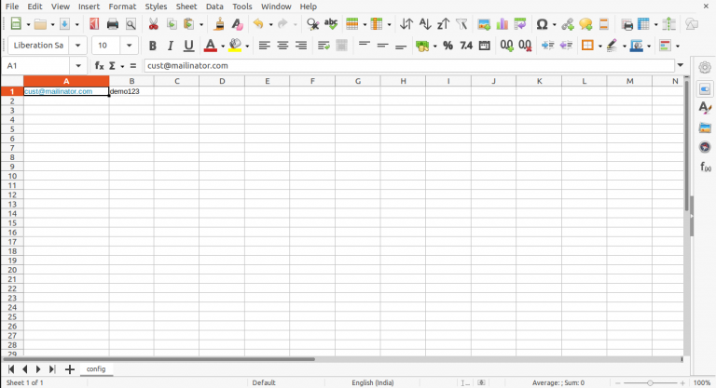
Task: Toggle Print Preview
Action: point(131,24)
